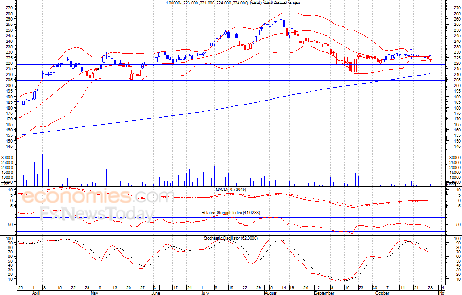Click price 145 on the right axis
This screenshot has width=462, height=295.
click(x=457, y=147)
